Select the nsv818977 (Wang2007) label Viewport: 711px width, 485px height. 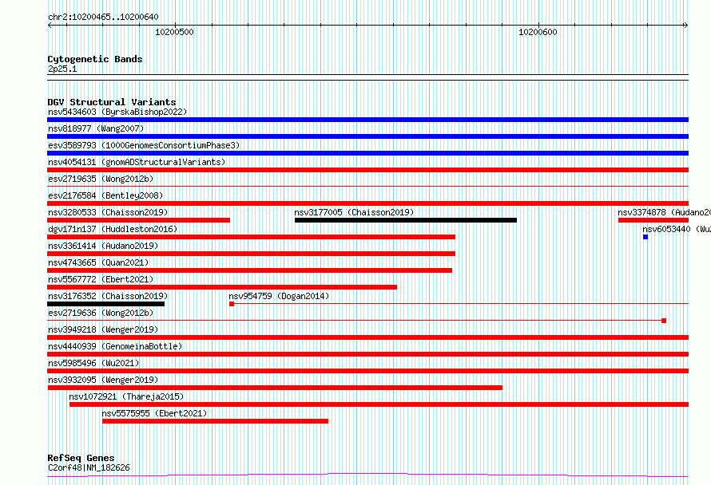pyautogui.click(x=96, y=128)
